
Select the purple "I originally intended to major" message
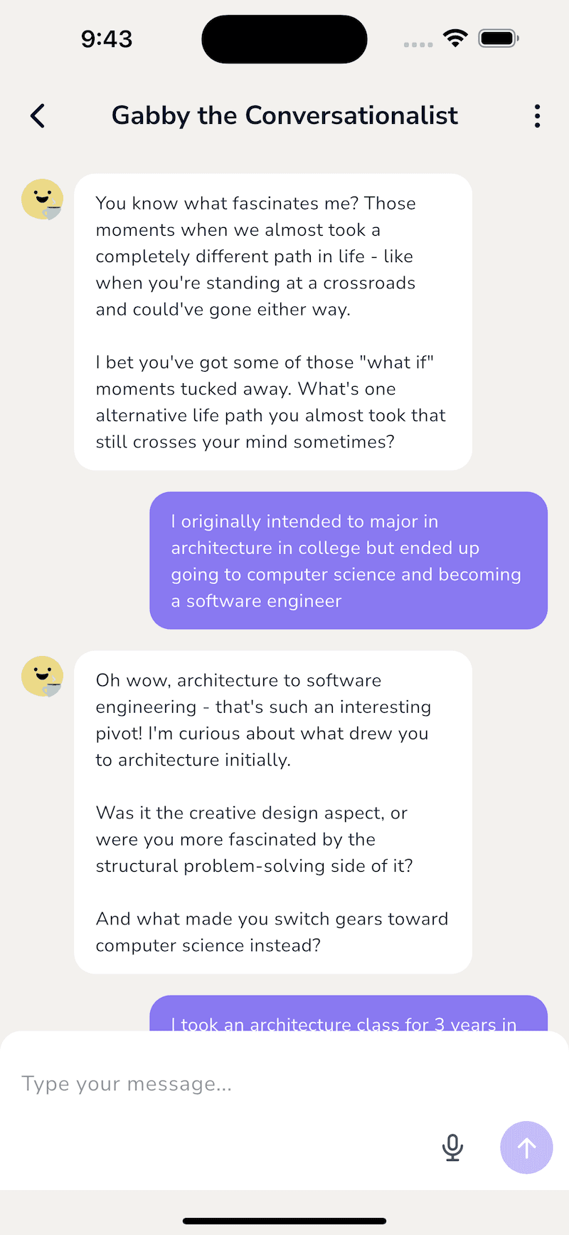tap(347, 561)
